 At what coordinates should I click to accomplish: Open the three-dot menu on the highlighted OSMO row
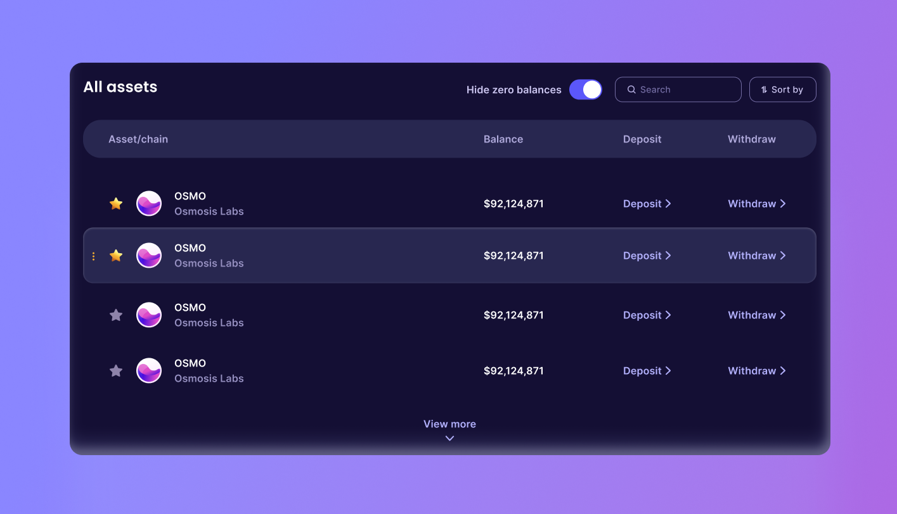(x=93, y=255)
